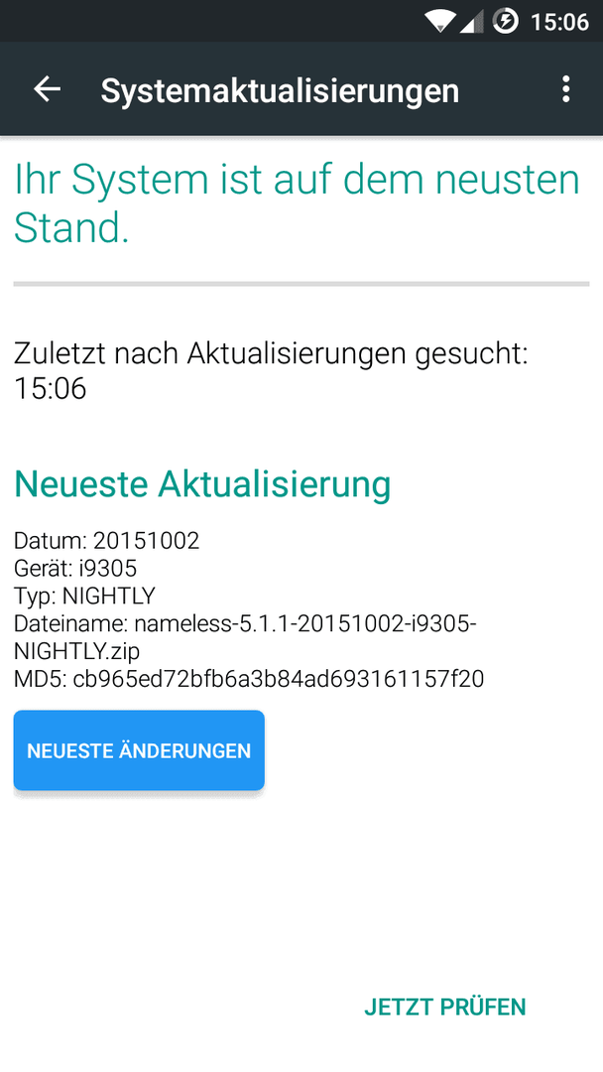Tap the battery charging status icon
603x1072 pixels.
(506, 21)
